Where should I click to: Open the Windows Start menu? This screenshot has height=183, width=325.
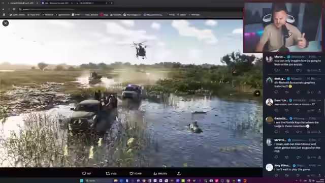click(82, 180)
